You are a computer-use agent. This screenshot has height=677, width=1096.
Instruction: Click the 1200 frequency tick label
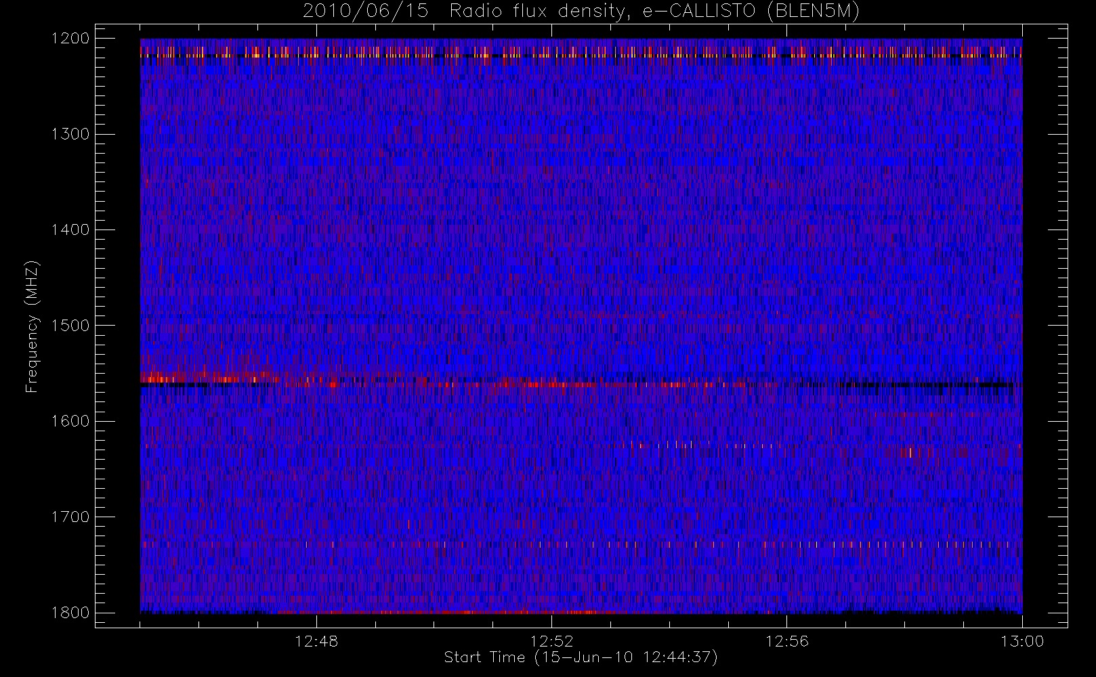(70, 39)
